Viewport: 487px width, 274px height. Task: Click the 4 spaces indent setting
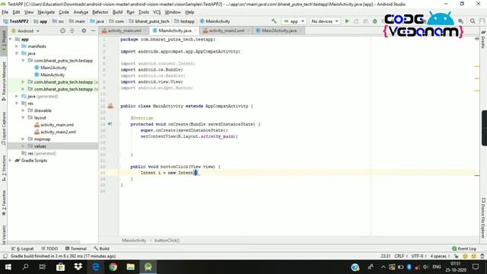click(440, 256)
